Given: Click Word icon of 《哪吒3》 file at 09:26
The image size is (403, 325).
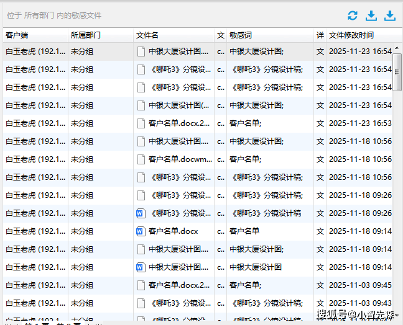Looking at the screenshot, I should (140, 213).
